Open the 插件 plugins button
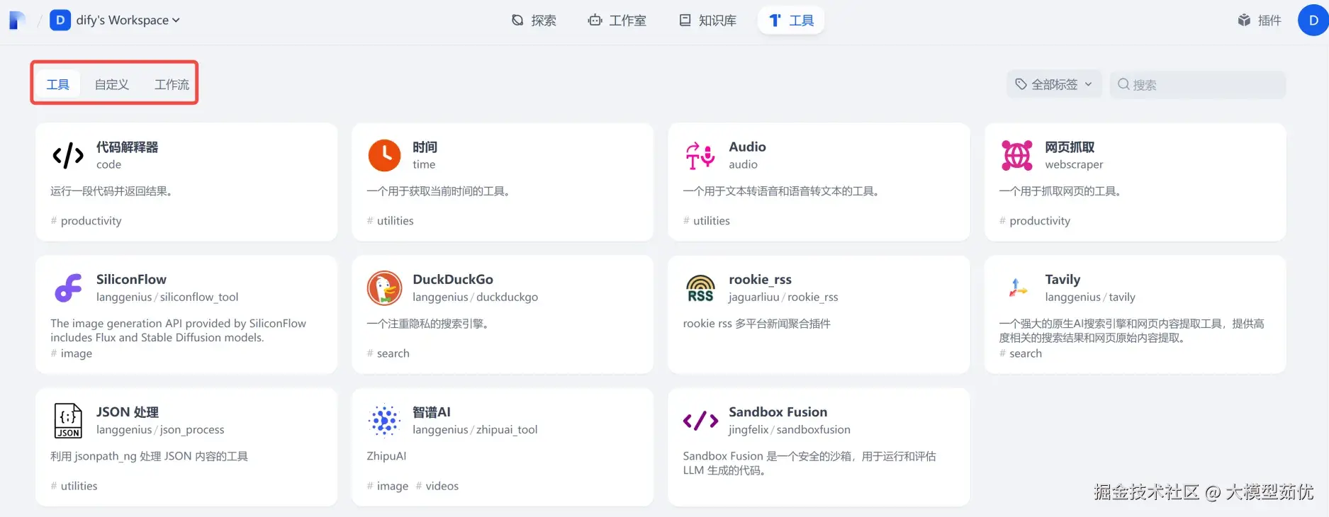The width and height of the screenshot is (1329, 517). pyautogui.click(x=1260, y=21)
